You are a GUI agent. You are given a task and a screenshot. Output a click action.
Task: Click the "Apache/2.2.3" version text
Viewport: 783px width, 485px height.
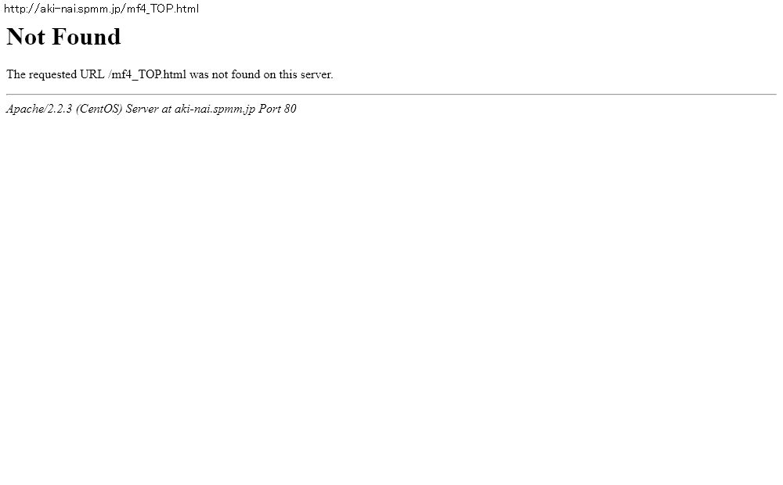[x=39, y=109]
